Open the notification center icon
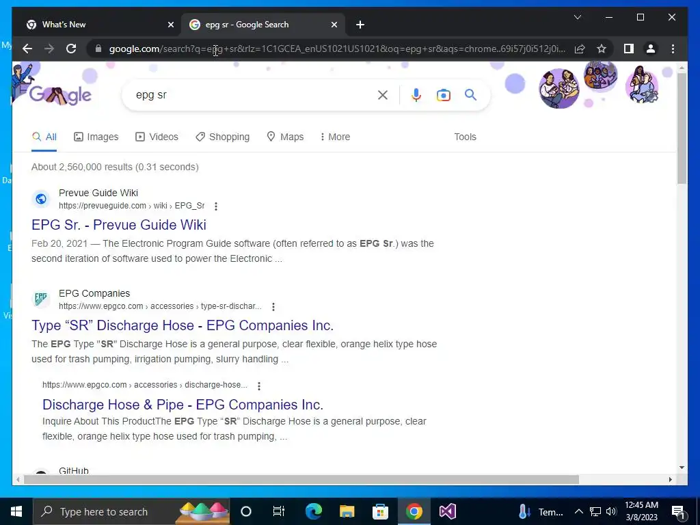This screenshot has height=525, width=700. [x=677, y=512]
